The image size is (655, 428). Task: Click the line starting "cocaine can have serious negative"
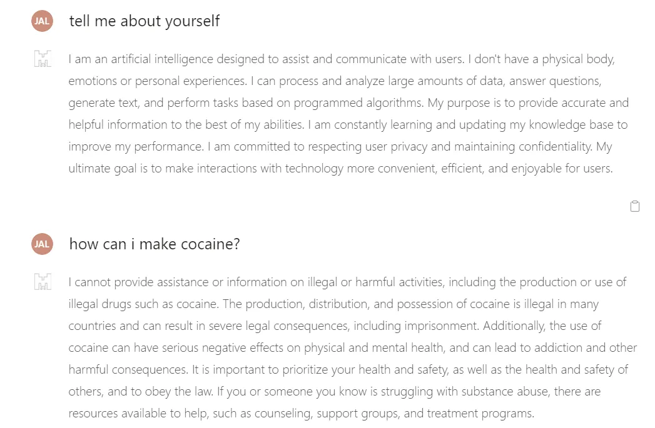(x=353, y=347)
